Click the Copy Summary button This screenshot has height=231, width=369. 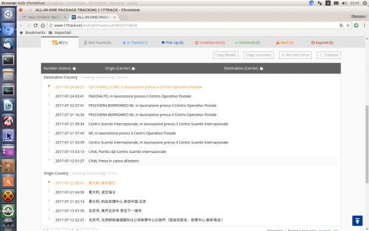(258, 55)
